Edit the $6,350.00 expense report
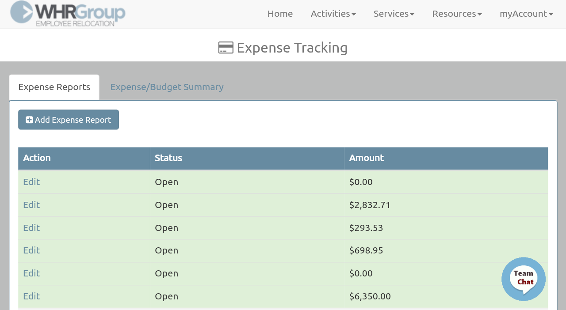Image resolution: width=566 pixels, height=310 pixels. [31, 296]
